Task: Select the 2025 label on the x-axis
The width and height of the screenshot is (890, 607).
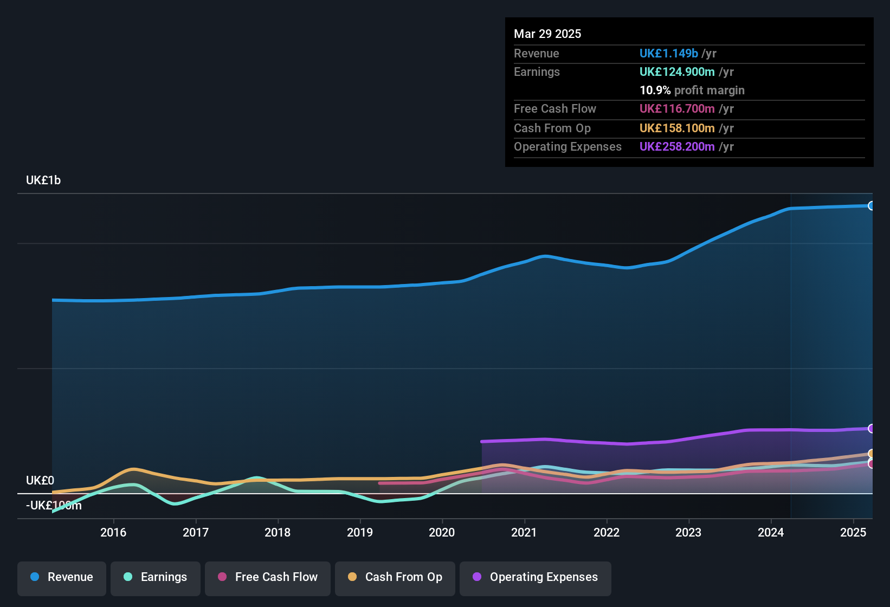Action: click(854, 533)
